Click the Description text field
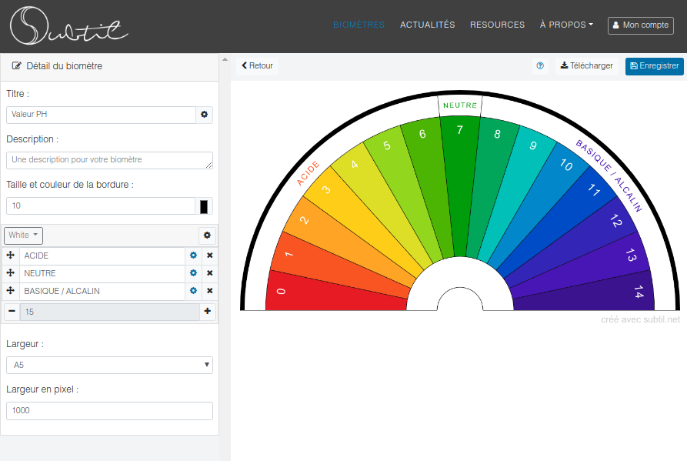Image resolution: width=687 pixels, height=461 pixels. 109,160
